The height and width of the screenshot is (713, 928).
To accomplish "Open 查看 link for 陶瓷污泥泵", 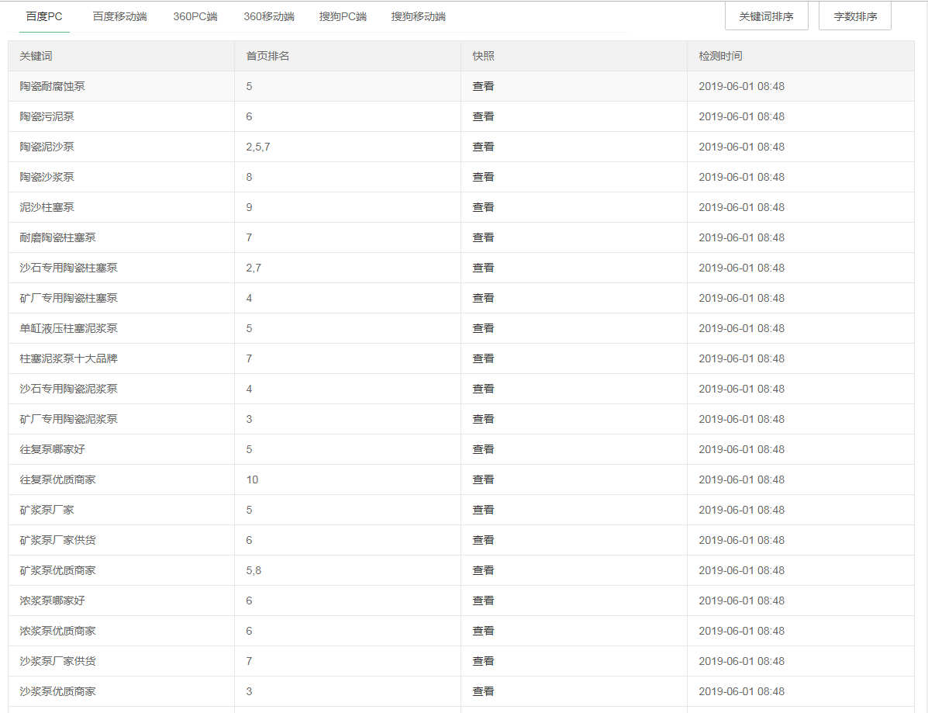I will point(483,116).
